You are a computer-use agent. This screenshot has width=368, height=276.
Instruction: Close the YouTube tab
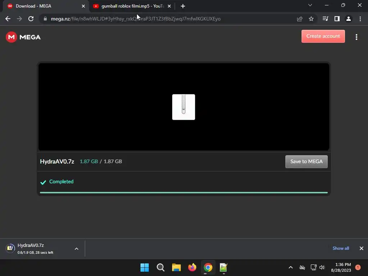[x=169, y=6]
